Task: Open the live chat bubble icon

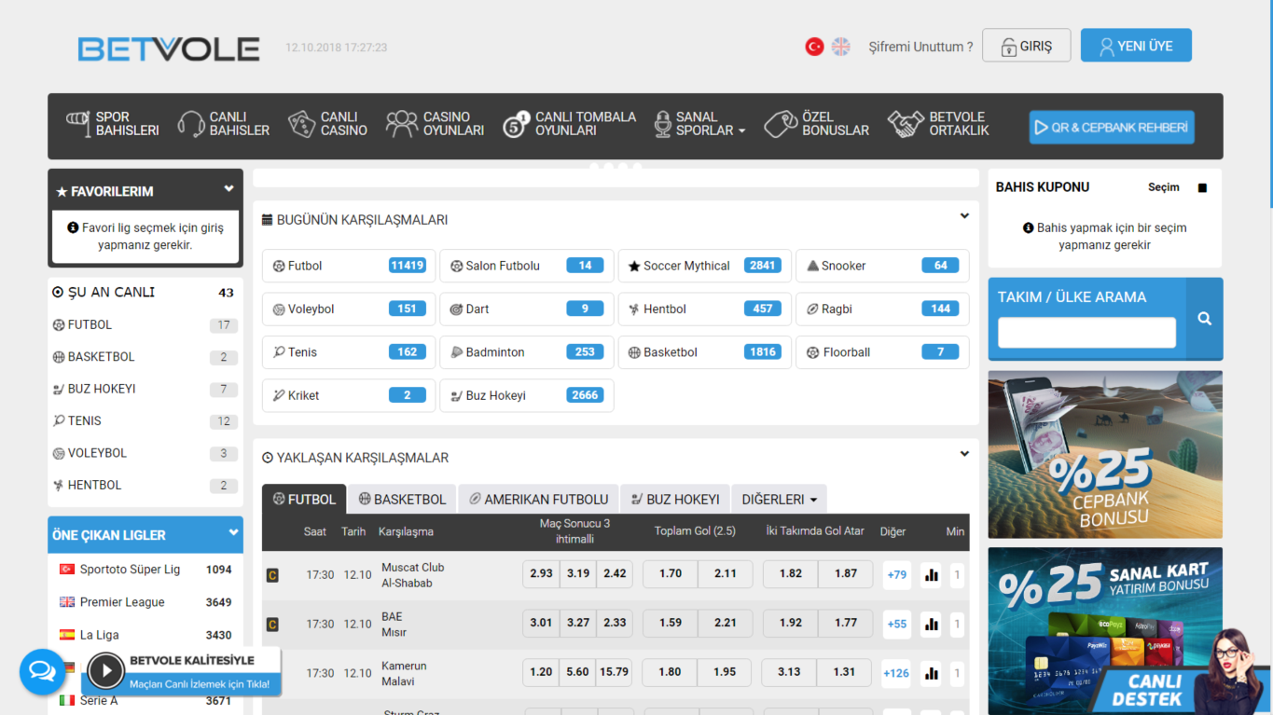Action: pyautogui.click(x=43, y=671)
